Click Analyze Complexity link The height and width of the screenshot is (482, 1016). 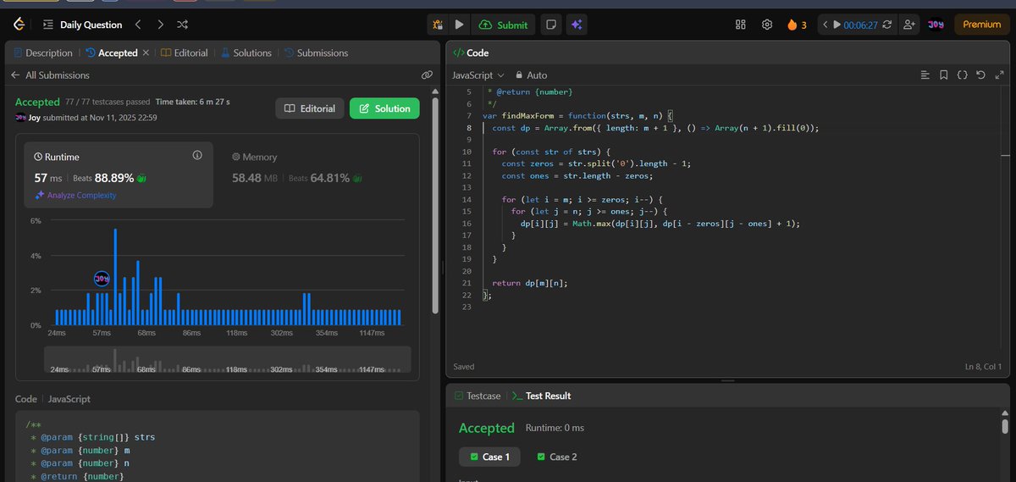(x=75, y=195)
